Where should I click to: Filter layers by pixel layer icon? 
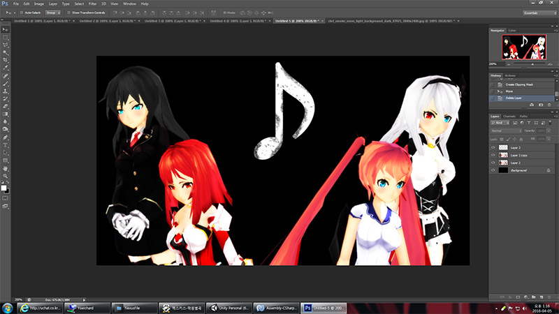coord(515,123)
